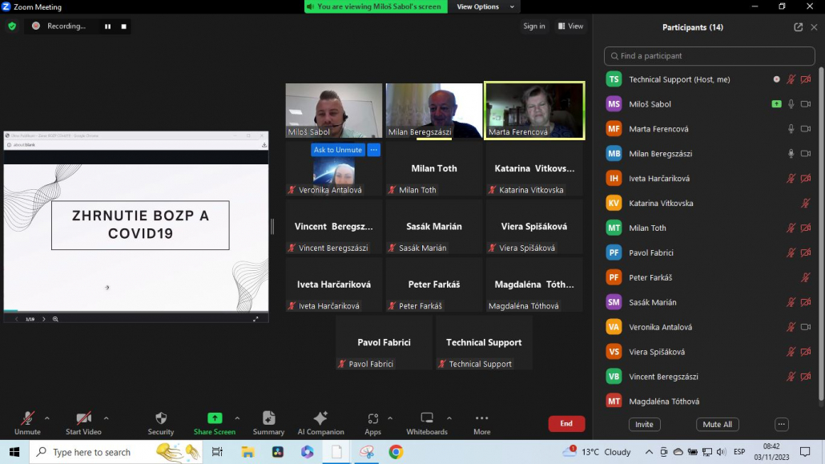Unmute the microphone
The image size is (825, 464).
[x=27, y=418]
